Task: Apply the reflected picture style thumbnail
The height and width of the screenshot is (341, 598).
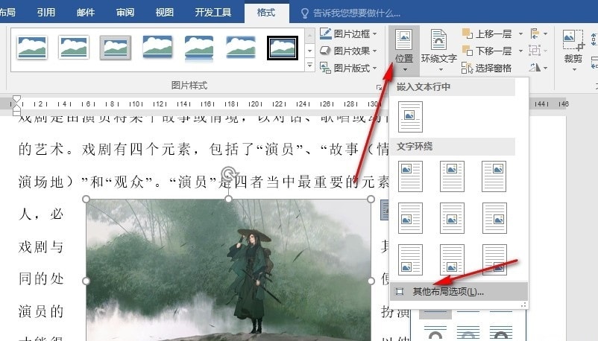Action: [x=198, y=48]
